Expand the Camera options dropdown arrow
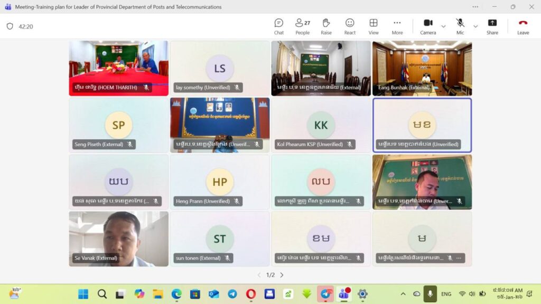This screenshot has width=541, height=304. coord(443,26)
